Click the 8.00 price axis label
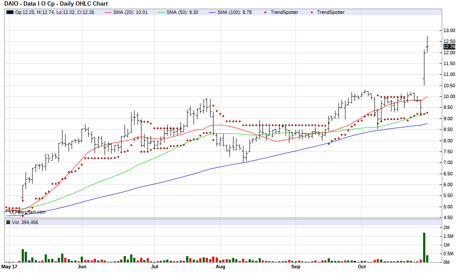 449,141
